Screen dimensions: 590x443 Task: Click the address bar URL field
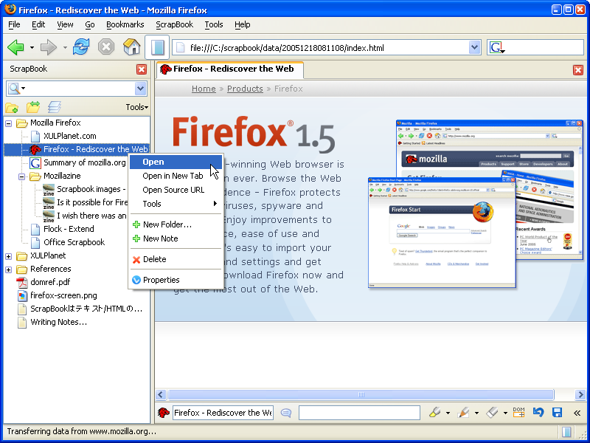[326, 48]
